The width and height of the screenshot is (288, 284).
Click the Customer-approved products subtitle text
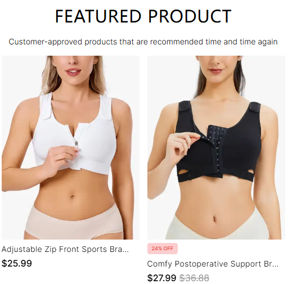[143, 42]
